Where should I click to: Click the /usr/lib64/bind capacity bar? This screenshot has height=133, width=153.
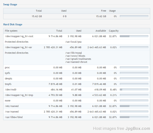[134, 117]
